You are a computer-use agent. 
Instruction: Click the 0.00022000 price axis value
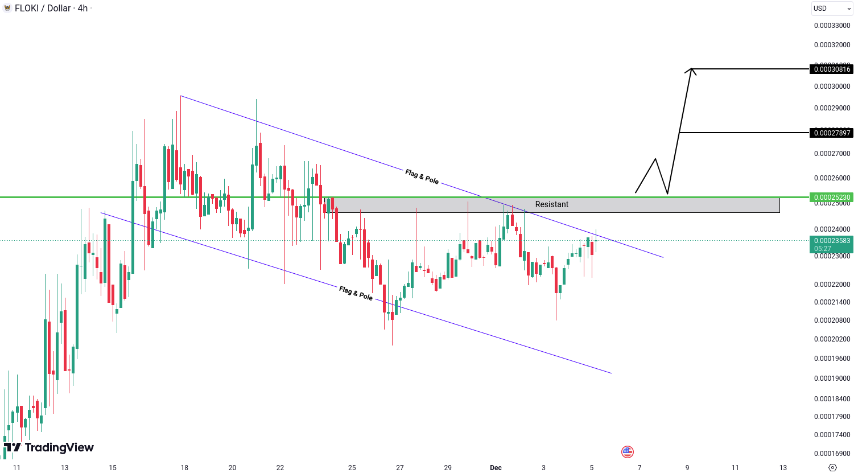[832, 285]
